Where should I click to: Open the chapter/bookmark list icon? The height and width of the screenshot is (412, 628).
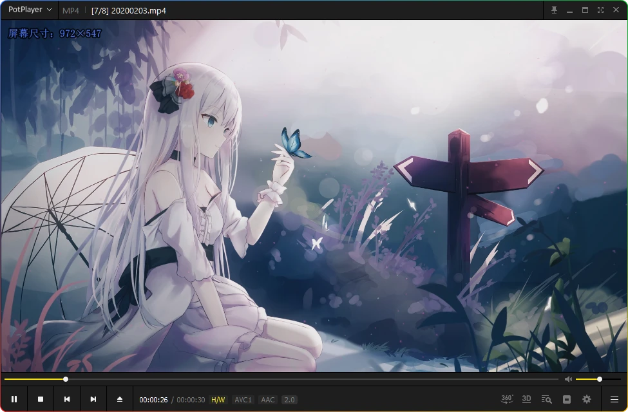click(x=567, y=399)
